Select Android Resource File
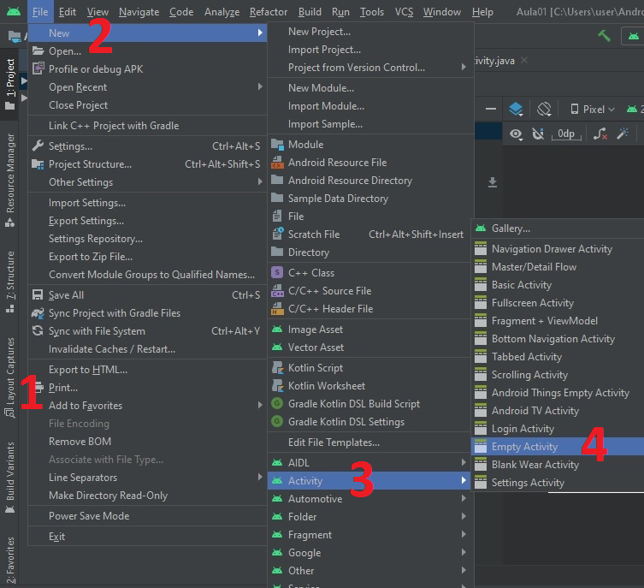Image resolution: width=644 pixels, height=588 pixels. 369,163
